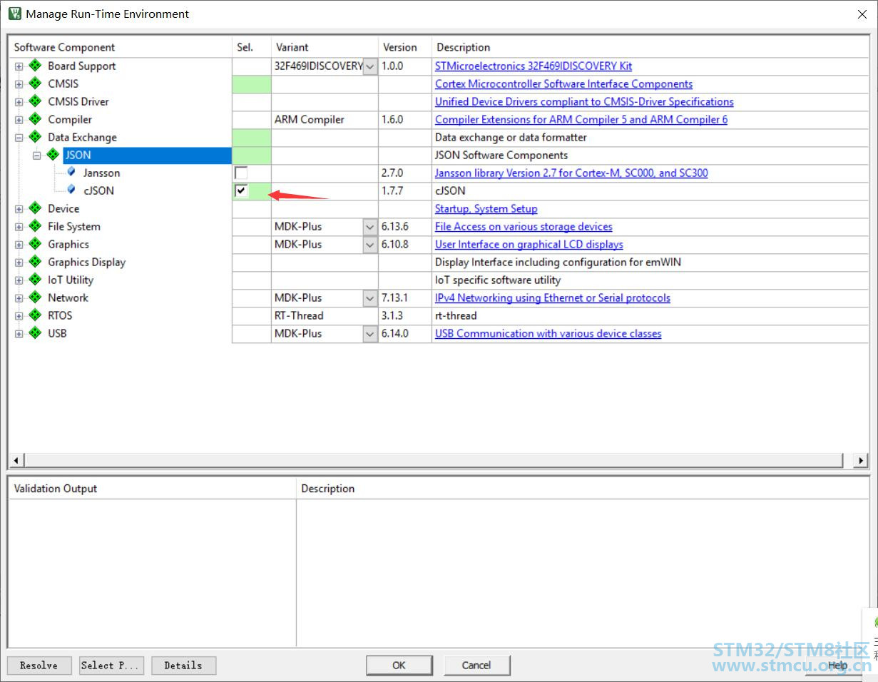Screen dimensions: 878x682
Task: Expand the Graphics tree node
Action: (x=19, y=245)
